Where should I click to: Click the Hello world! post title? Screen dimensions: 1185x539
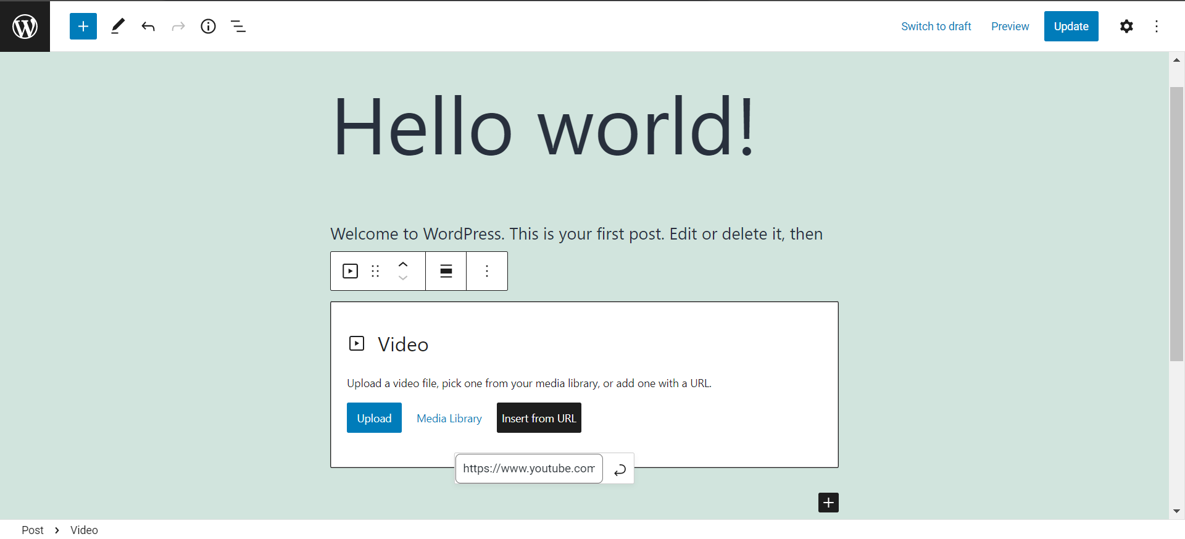pos(543,127)
